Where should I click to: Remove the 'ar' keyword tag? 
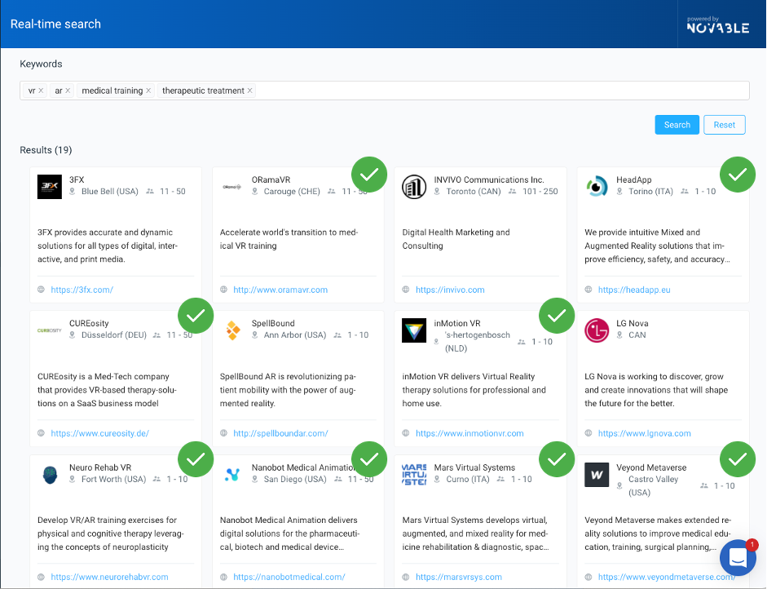(68, 91)
